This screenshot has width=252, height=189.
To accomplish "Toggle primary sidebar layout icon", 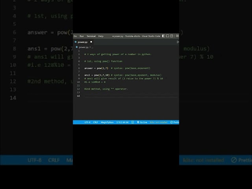I will [x=163, y=36].
